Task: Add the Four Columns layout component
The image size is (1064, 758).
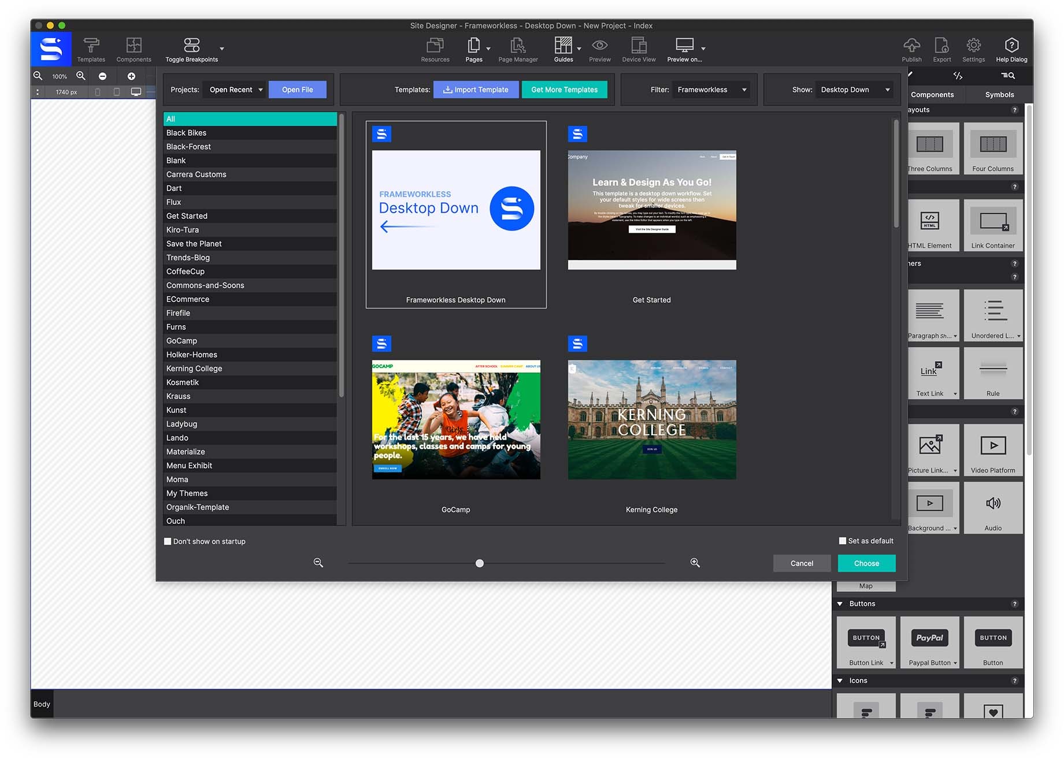Action: click(993, 148)
